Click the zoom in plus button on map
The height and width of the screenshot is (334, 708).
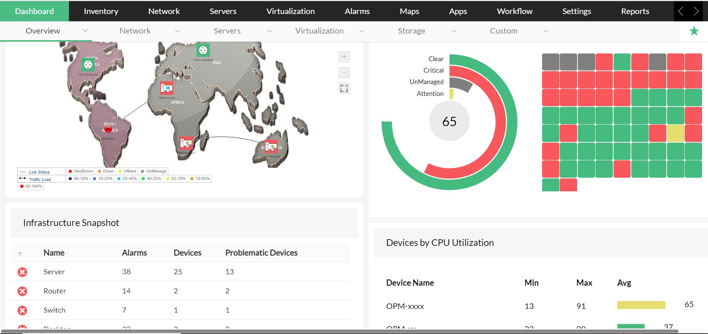[344, 57]
